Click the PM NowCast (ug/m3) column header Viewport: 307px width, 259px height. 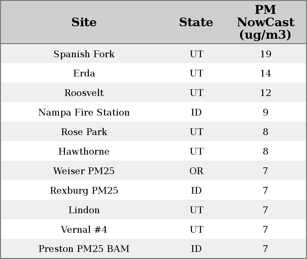(265, 22)
